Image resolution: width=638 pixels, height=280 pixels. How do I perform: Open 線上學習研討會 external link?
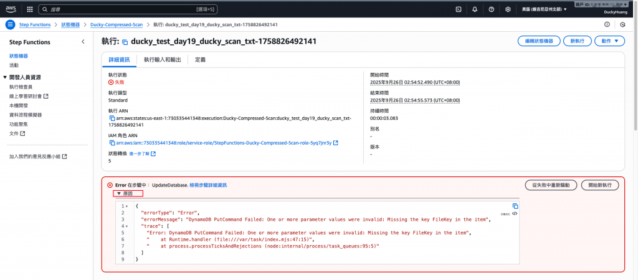29,96
